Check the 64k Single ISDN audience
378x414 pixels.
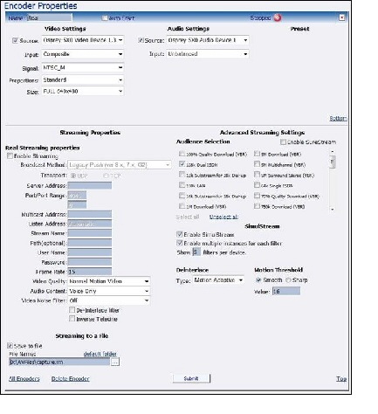coord(257,185)
